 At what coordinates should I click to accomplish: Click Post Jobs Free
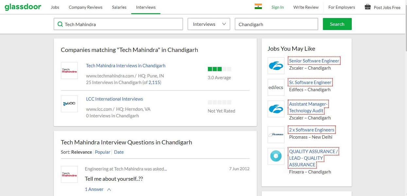[387, 8]
